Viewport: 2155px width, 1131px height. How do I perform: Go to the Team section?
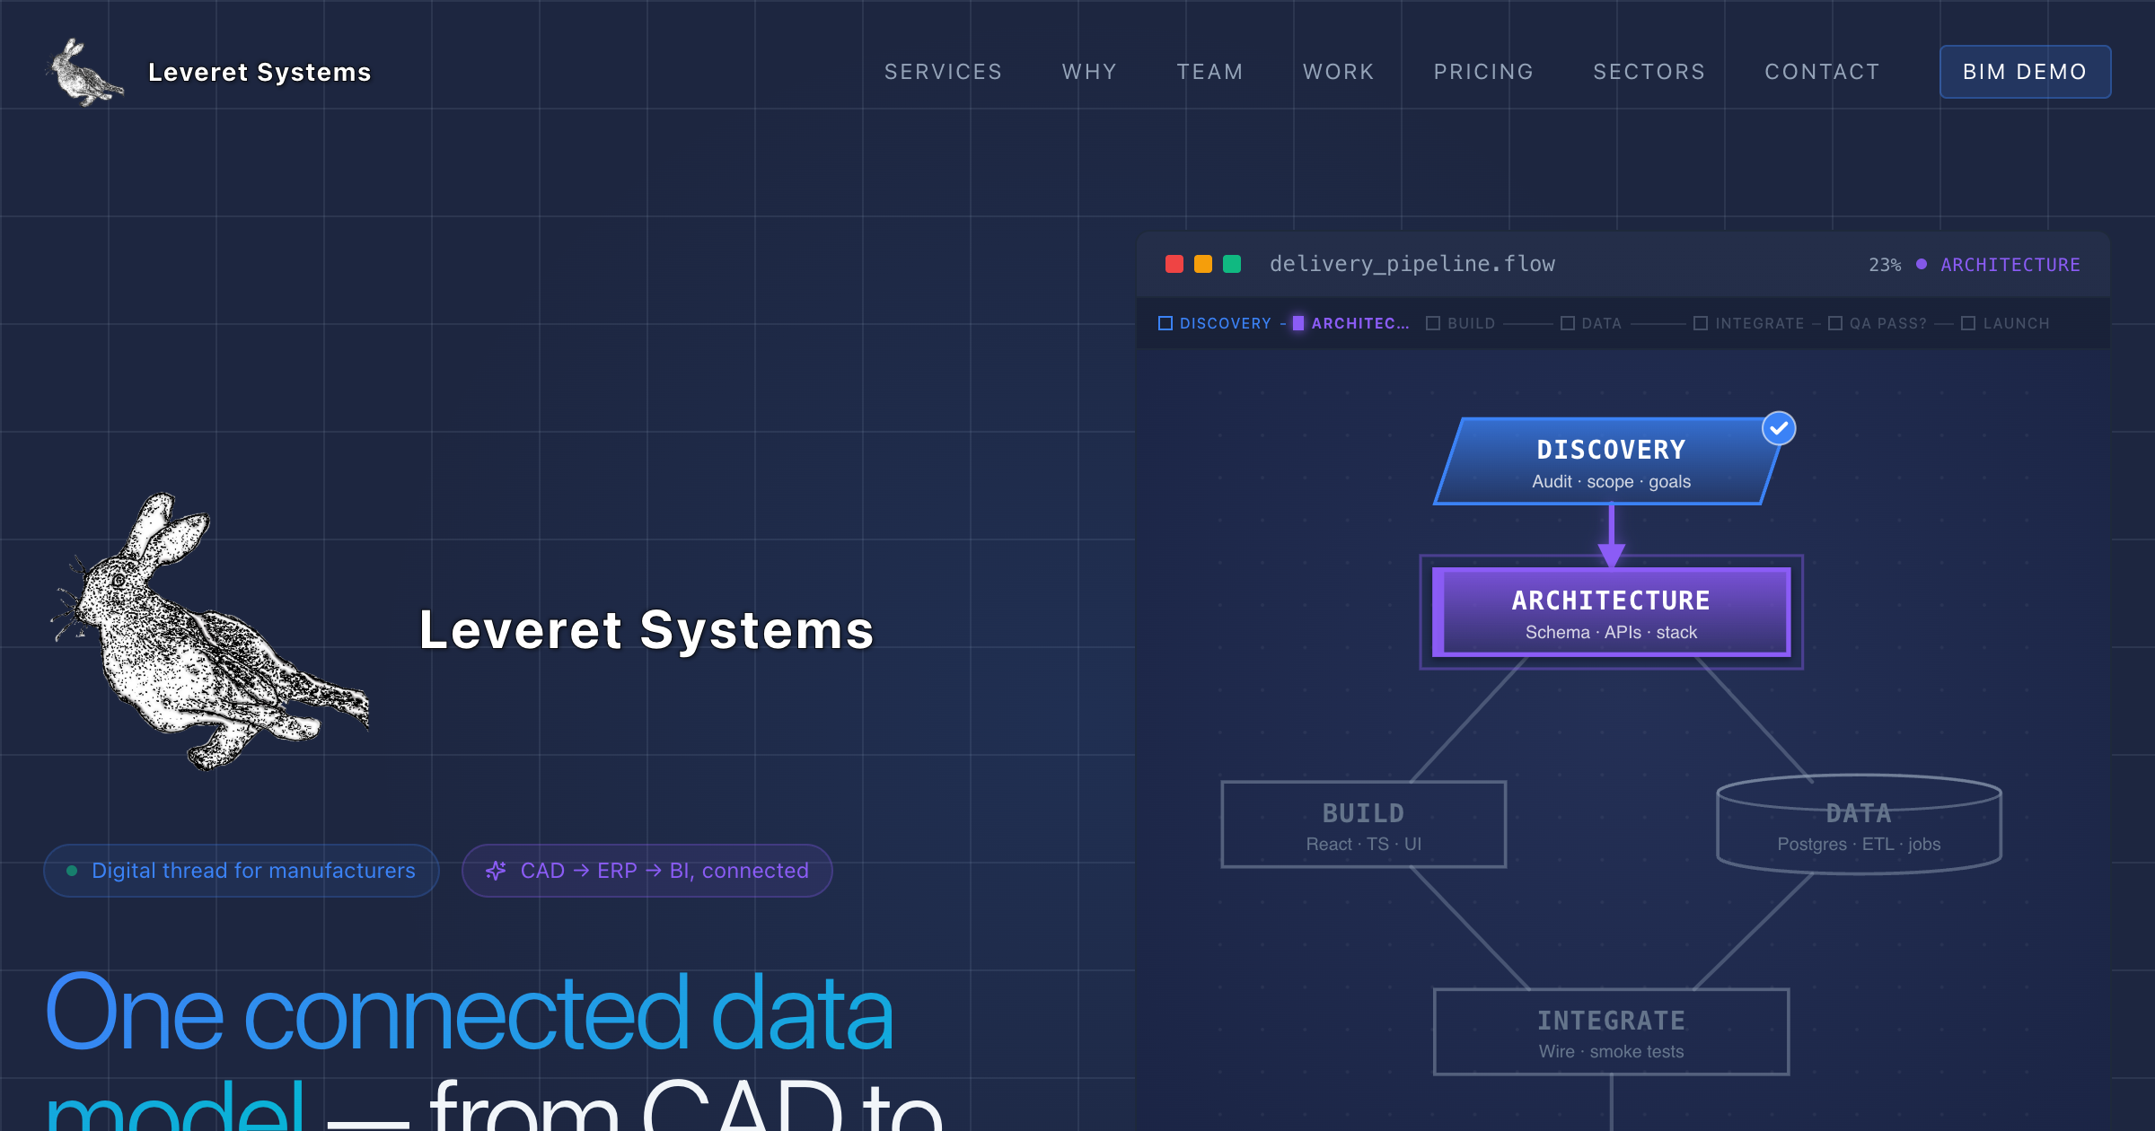coord(1209,72)
